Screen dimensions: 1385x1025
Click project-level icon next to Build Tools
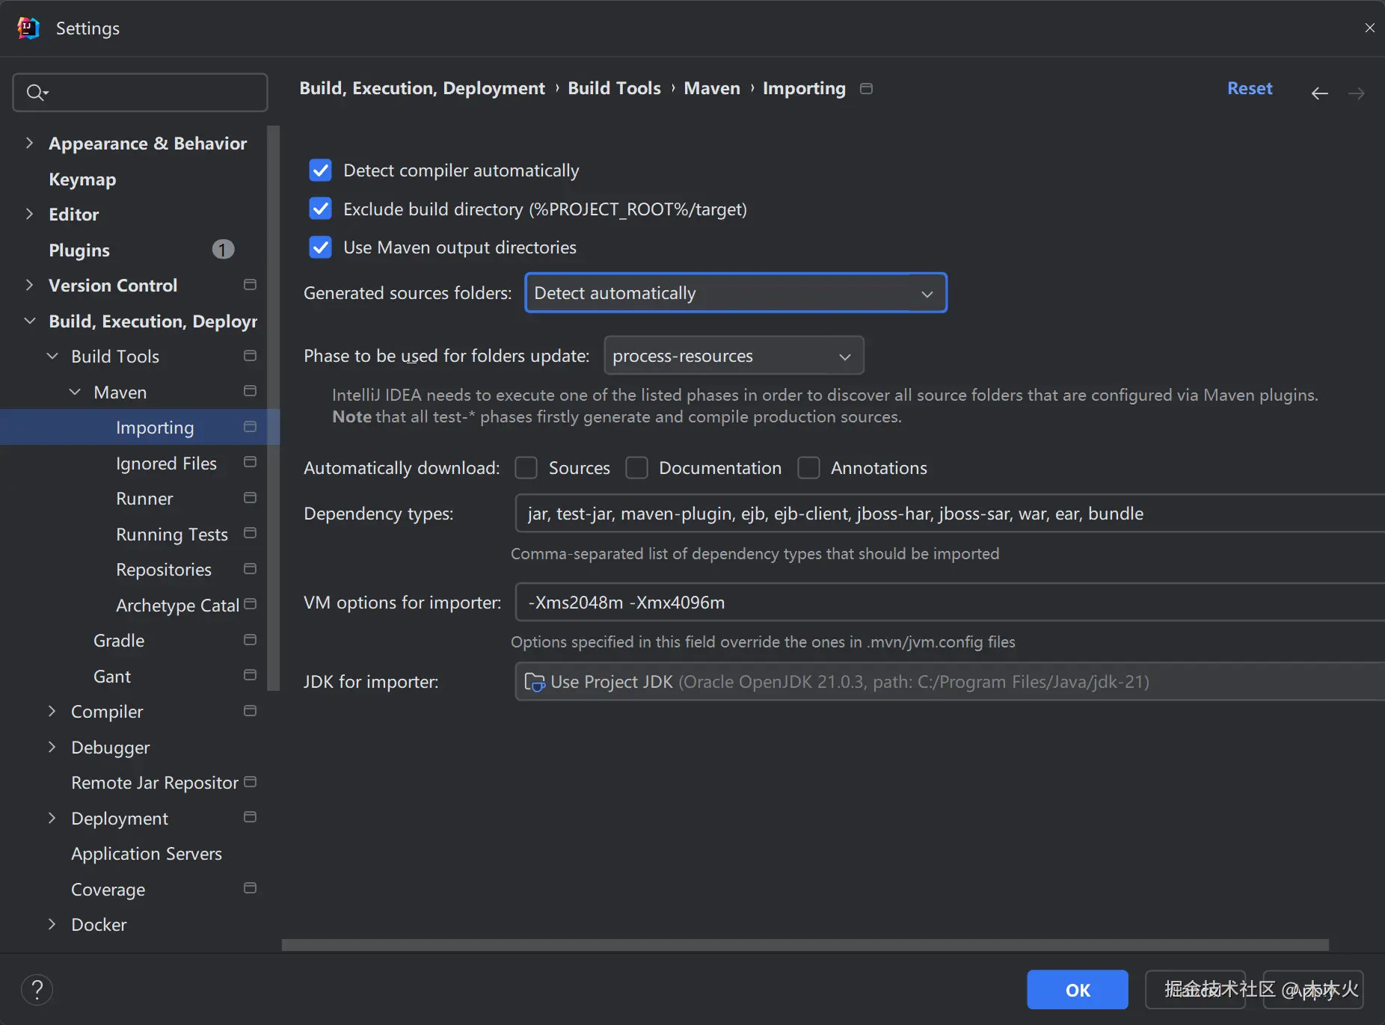tap(250, 356)
